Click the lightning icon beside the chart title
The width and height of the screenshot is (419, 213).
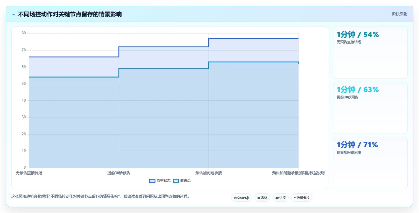(14, 14)
